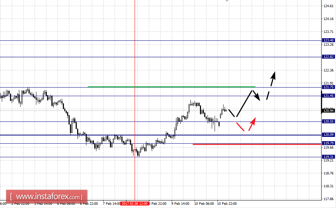Click the 6 Feb 22:00 time axis label
This screenshot has width=336, height=208.
click(x=89, y=203)
